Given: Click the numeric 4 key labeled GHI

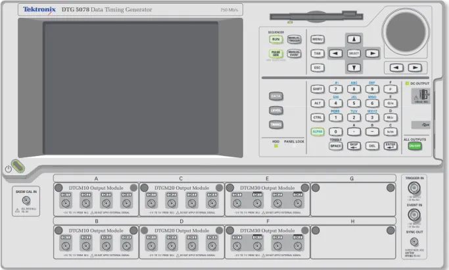Looking at the screenshot, I should coord(336,103).
